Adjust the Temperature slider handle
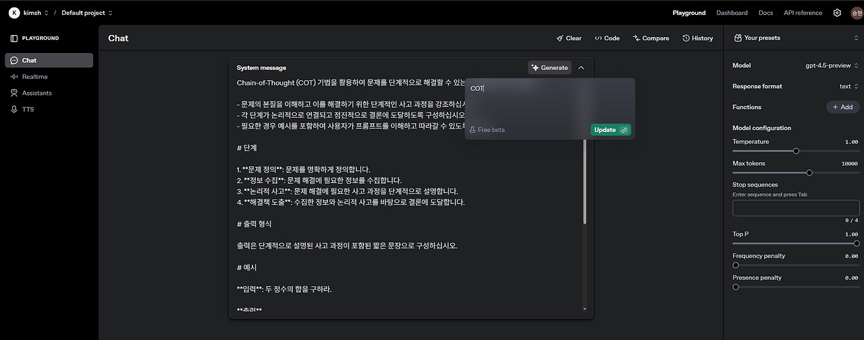 click(x=796, y=151)
